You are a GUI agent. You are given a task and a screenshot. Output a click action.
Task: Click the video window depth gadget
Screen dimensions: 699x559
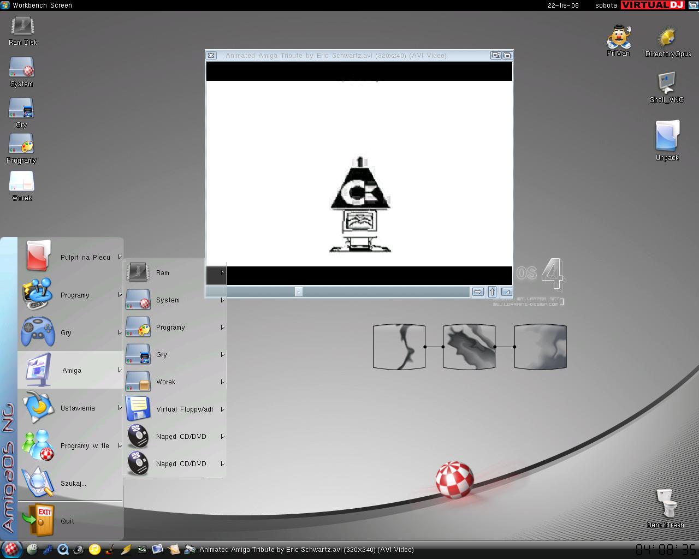click(x=507, y=55)
